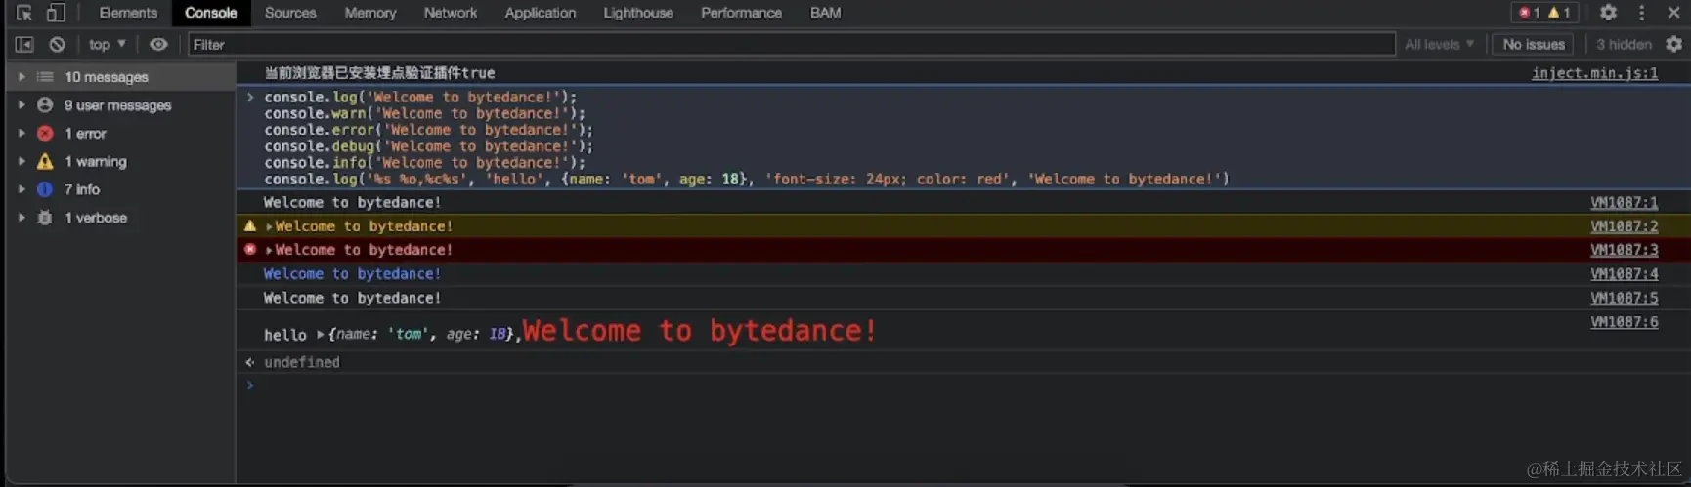Toggle the console sidebar panel icon

click(24, 44)
